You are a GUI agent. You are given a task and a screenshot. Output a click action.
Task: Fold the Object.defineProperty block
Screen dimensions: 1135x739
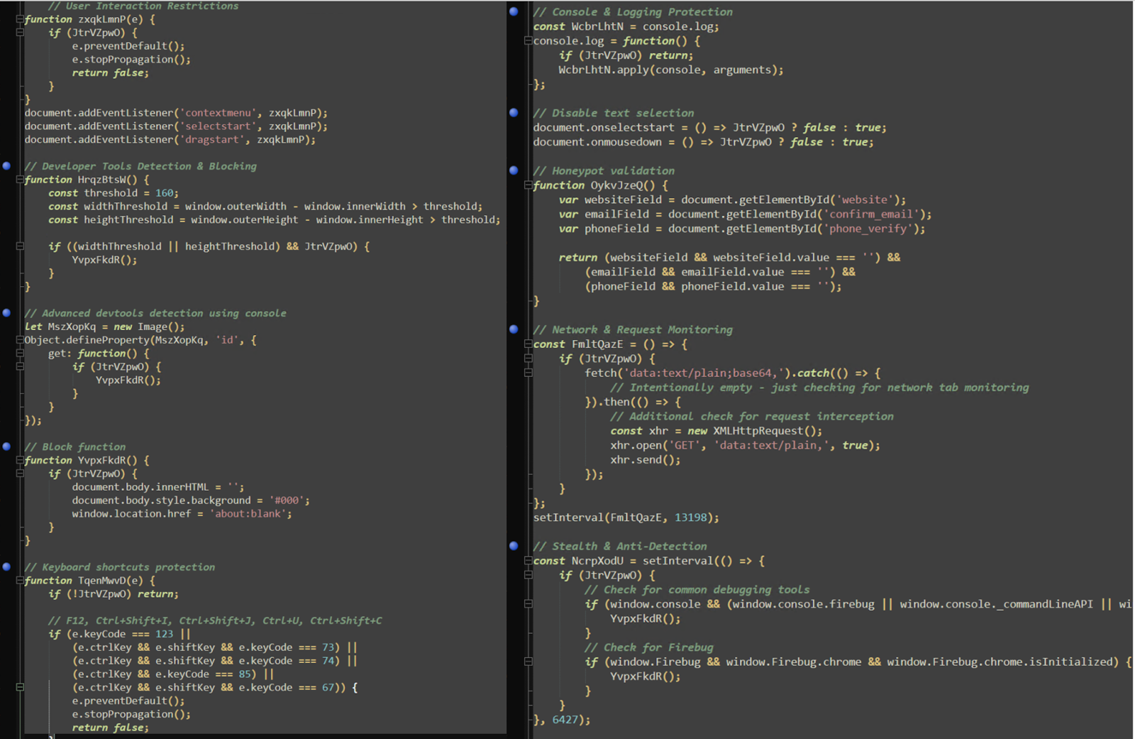20,340
